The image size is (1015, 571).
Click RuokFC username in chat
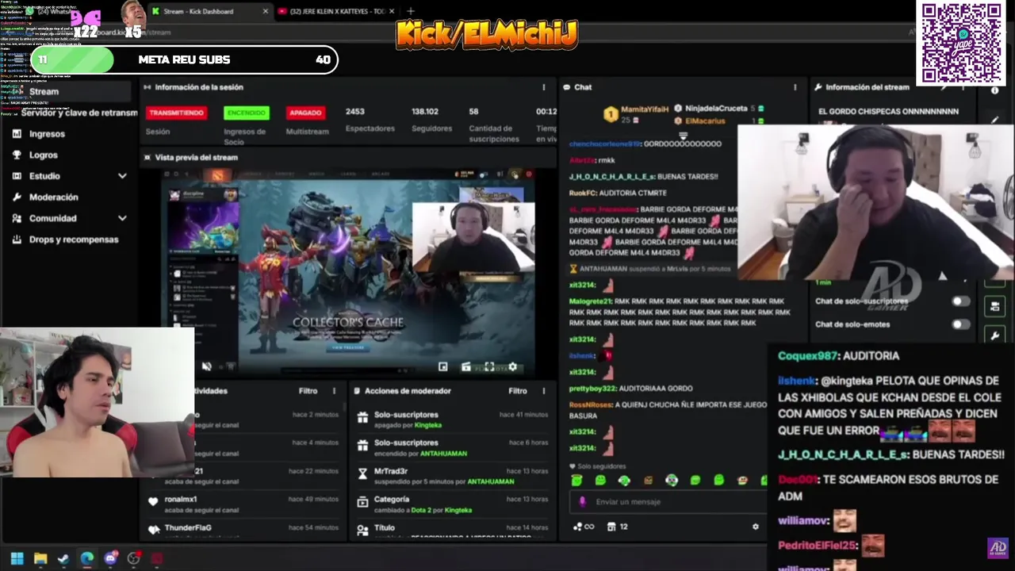click(x=582, y=193)
